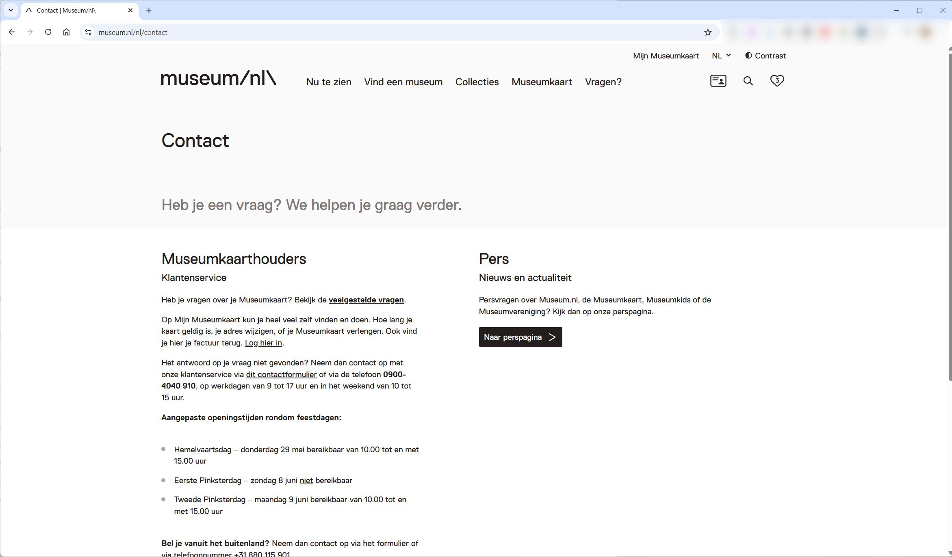The height and width of the screenshot is (557, 952).
Task: Click the Hemelvaartsdag opening hours item
Action: (x=296, y=455)
